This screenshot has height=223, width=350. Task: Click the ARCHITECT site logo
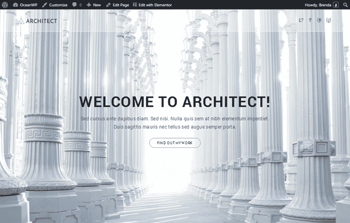coord(37,21)
